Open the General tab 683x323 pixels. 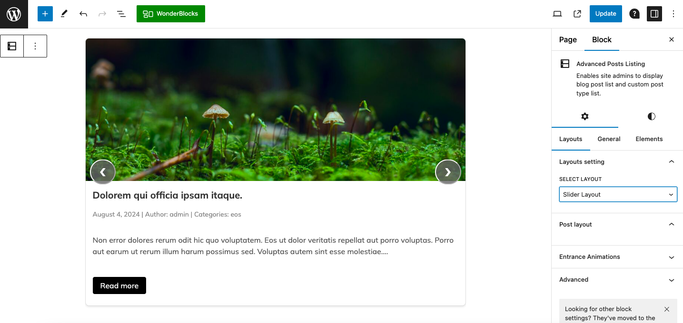[609, 139]
